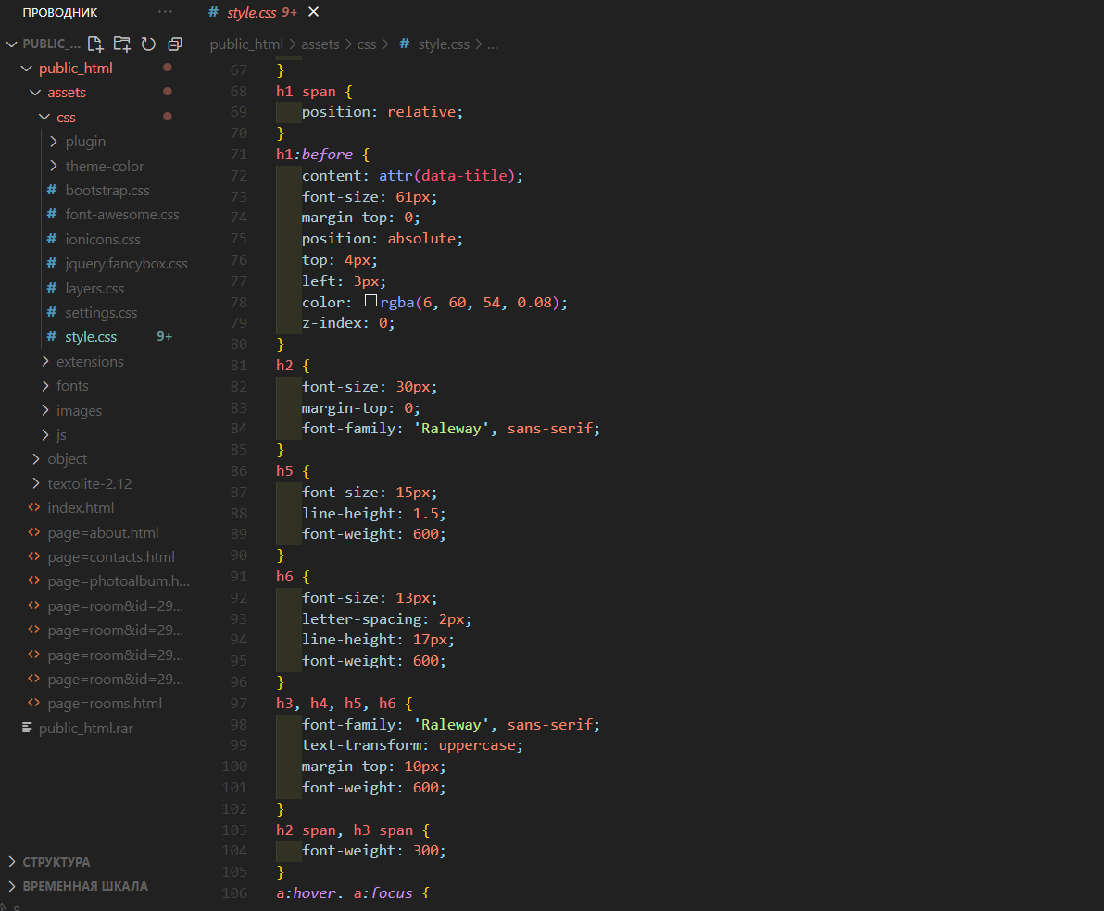
Task: Click assets in the breadcrumb path
Action: [x=320, y=44]
